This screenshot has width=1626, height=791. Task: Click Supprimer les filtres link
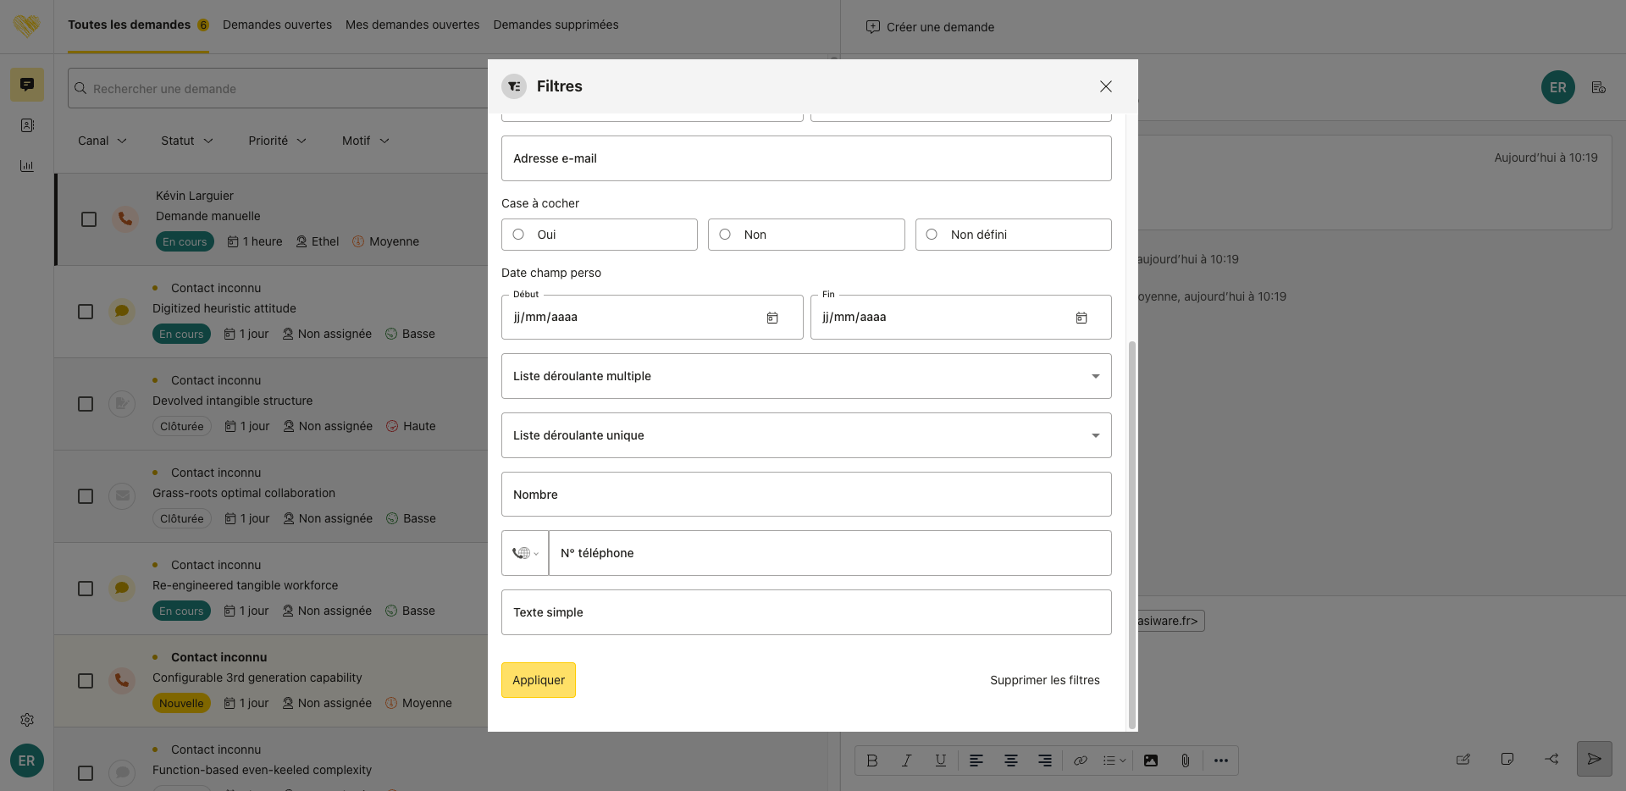pos(1045,680)
